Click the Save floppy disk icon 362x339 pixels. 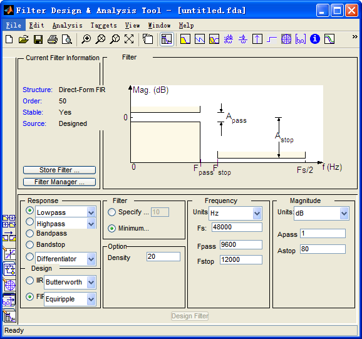pyautogui.click(x=38, y=39)
